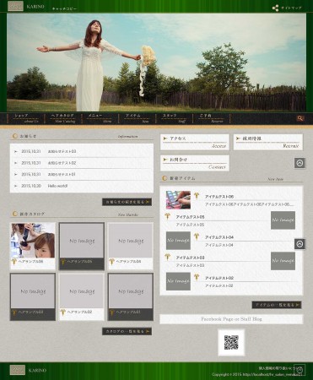Open the お知らせテスト01 news entry
Screen dimensions: 313x380
point(62,175)
